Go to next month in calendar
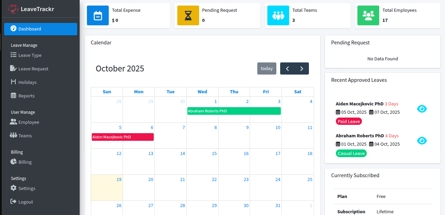Screen dimensions: 445x215 [302, 69]
